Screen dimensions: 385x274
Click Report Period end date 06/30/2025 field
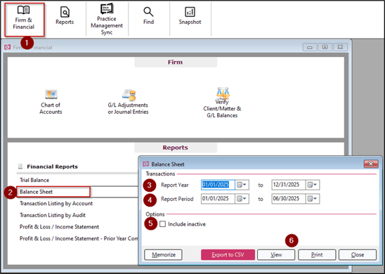pos(289,199)
